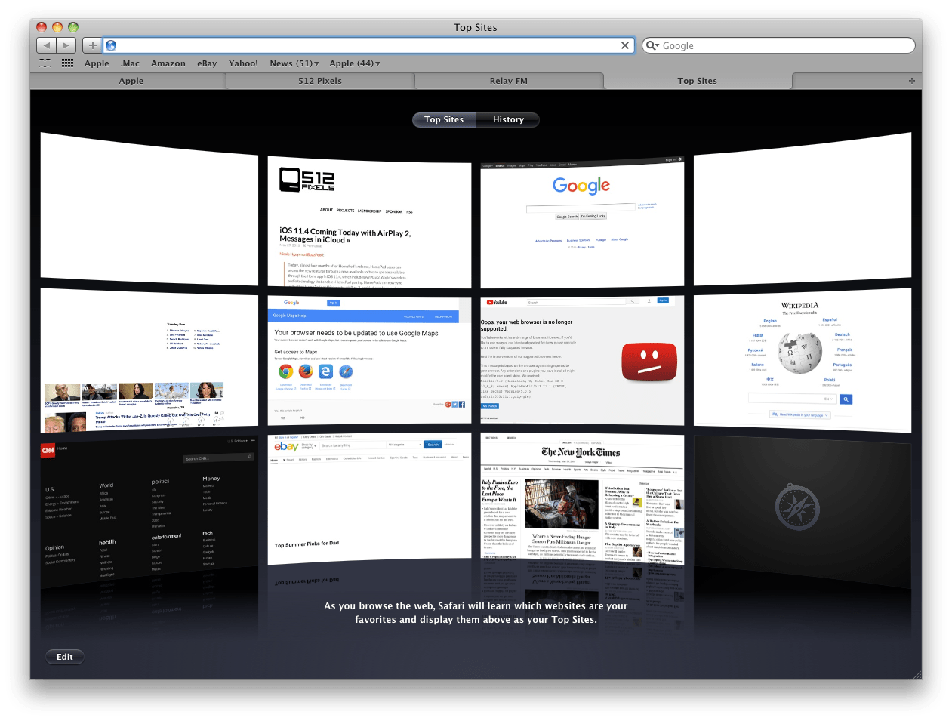This screenshot has height=721, width=952.
Task: Go forward with the forward arrow button
Action: coord(66,45)
